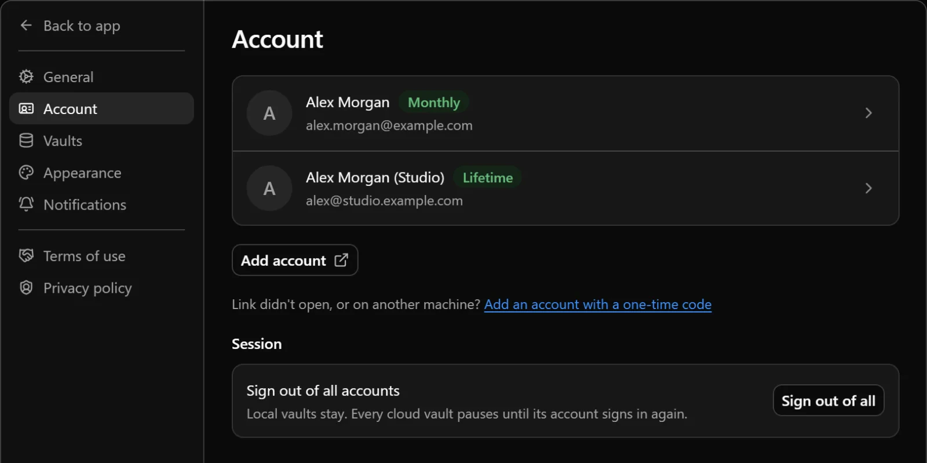Open the General settings section
The height and width of the screenshot is (463, 927).
pos(101,76)
